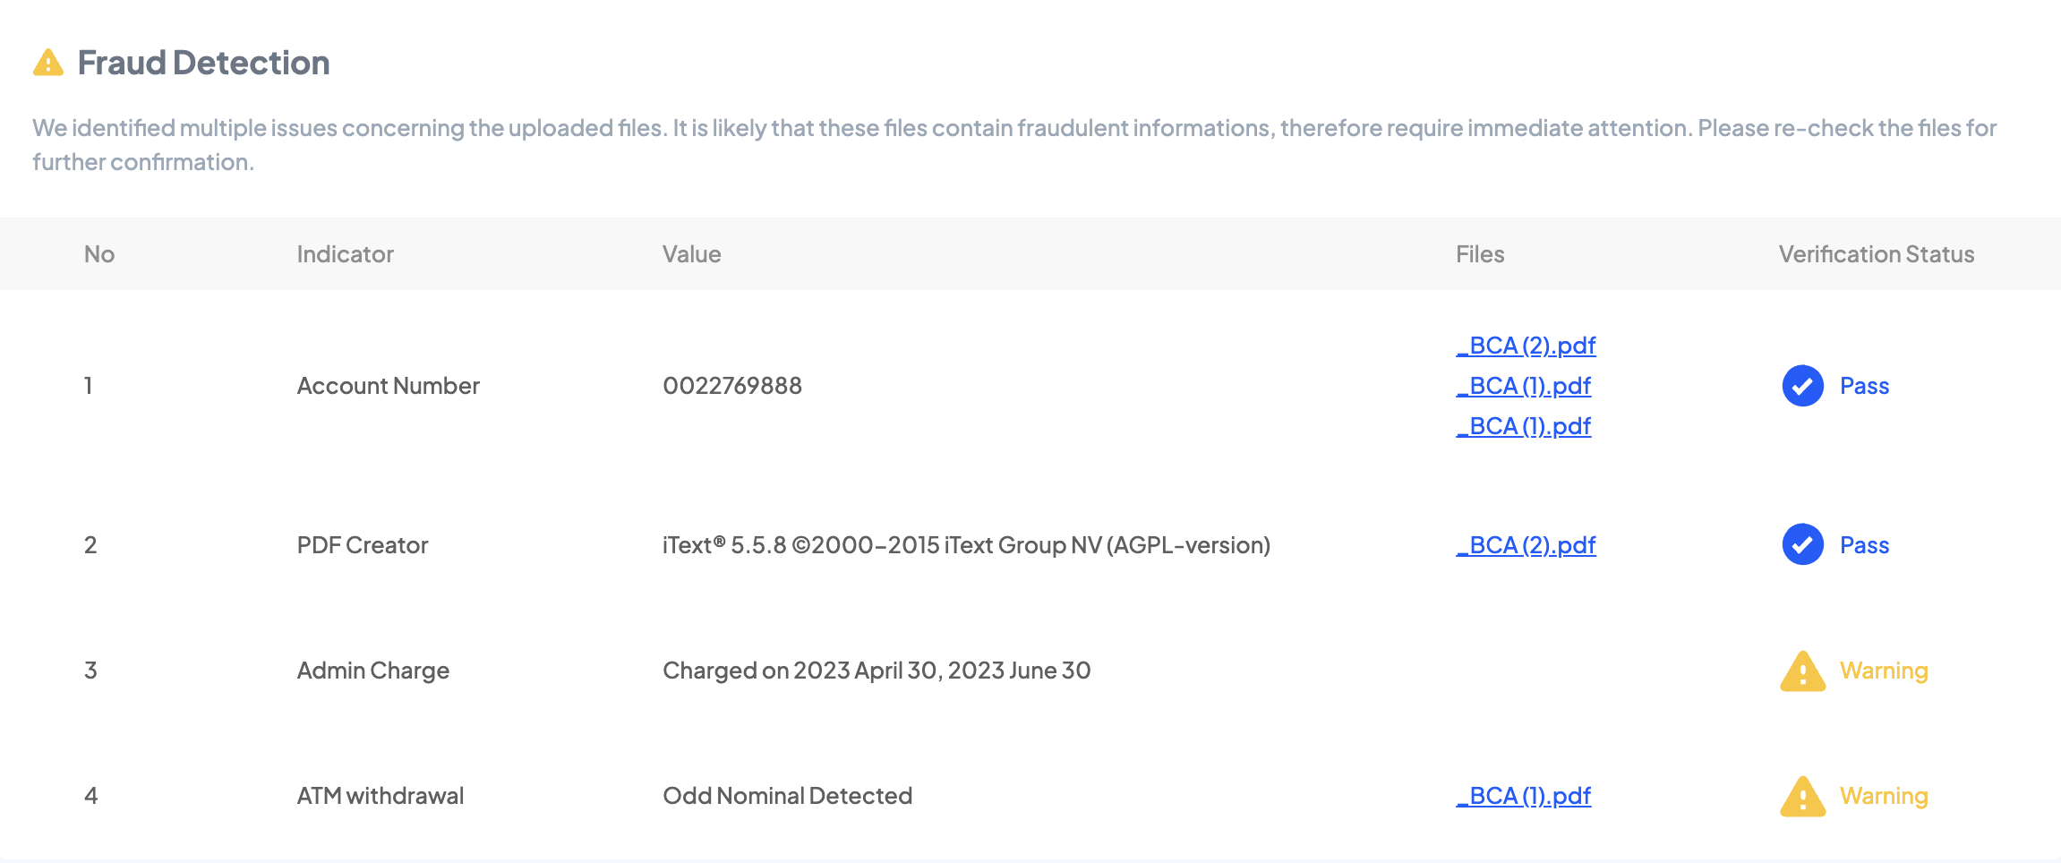Click the Verification Status column header

click(1876, 254)
